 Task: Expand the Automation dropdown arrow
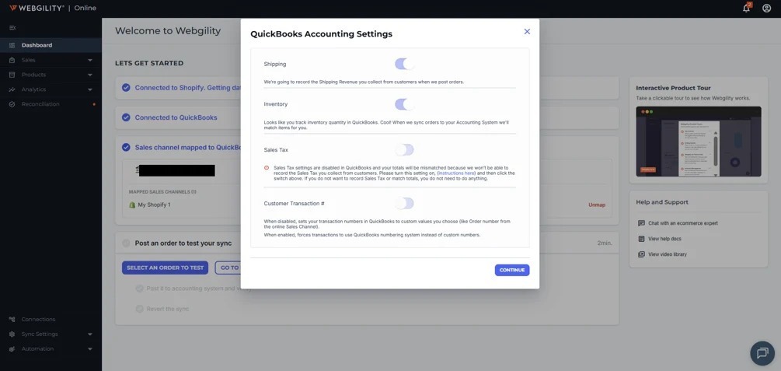tap(90, 349)
